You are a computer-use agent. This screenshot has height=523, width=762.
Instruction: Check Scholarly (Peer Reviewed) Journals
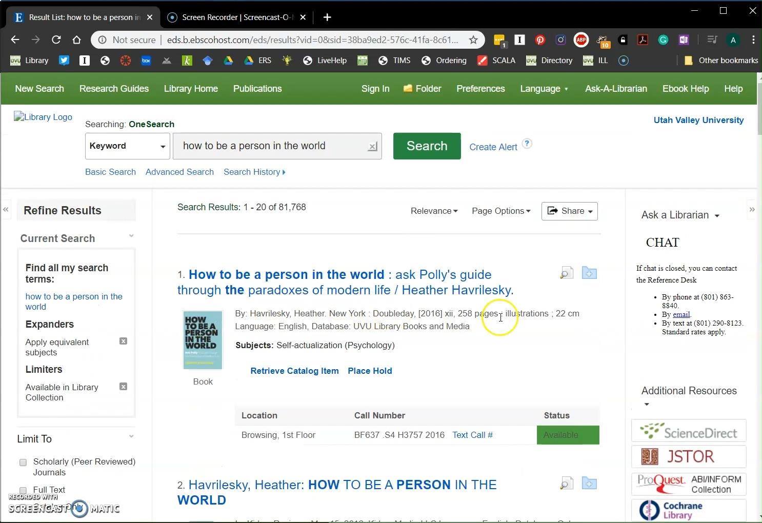(x=23, y=462)
